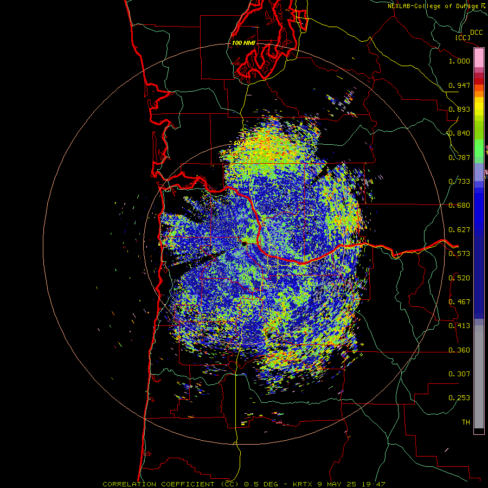The image size is (488, 488).
Task: Select the 0.573 scale value
Action: click(459, 254)
